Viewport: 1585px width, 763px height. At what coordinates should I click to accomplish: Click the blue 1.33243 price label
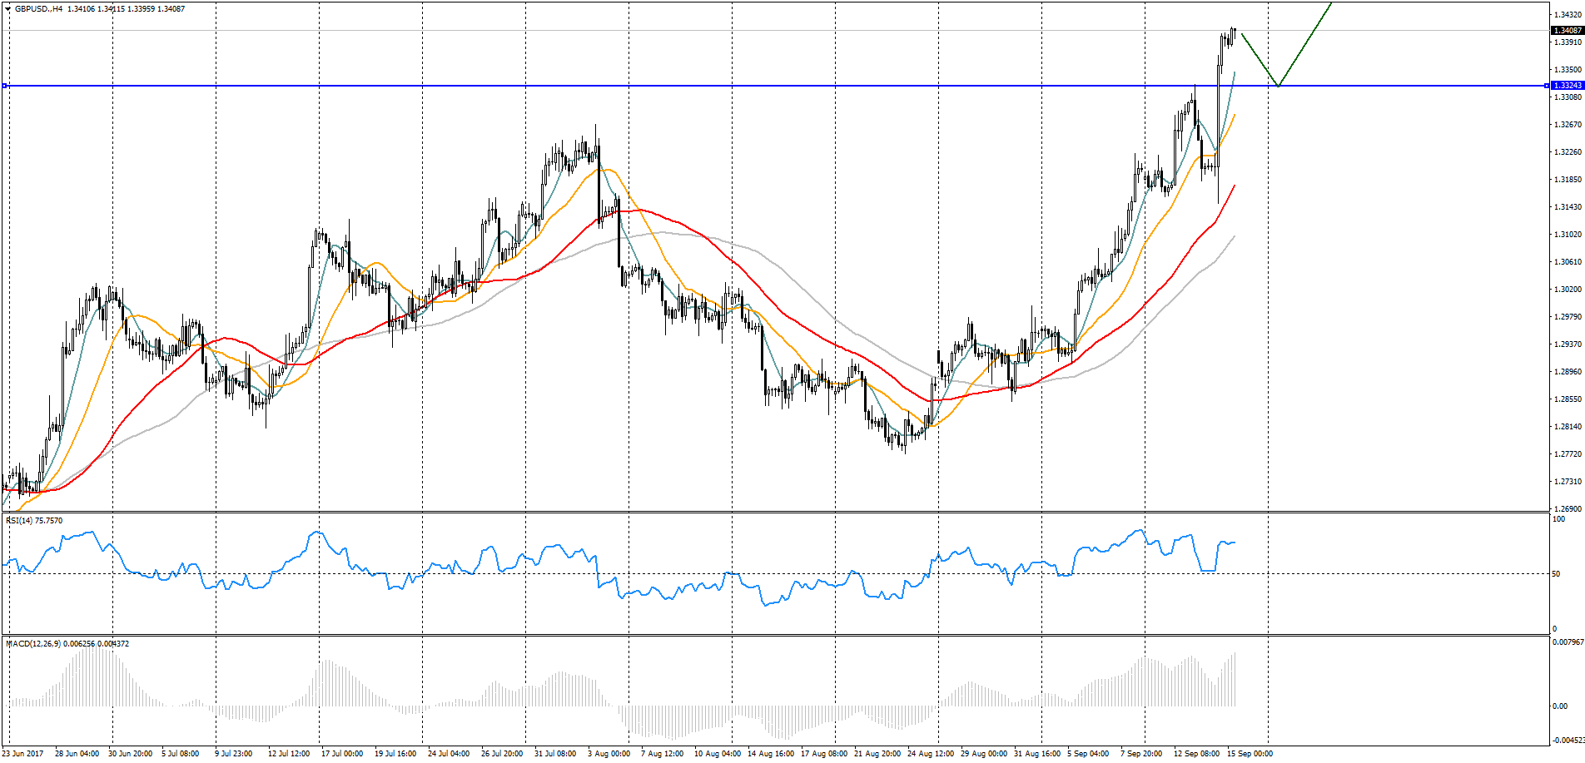pyautogui.click(x=1568, y=86)
